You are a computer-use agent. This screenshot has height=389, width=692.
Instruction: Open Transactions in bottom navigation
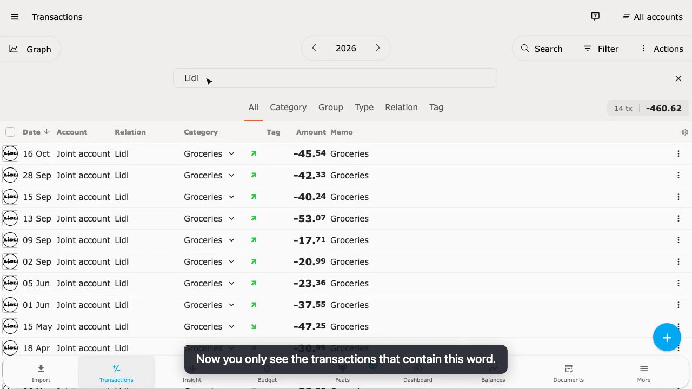coord(116,373)
